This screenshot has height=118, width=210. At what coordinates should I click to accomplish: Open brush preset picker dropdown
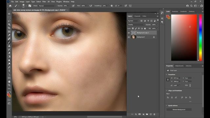(x=26, y=6)
